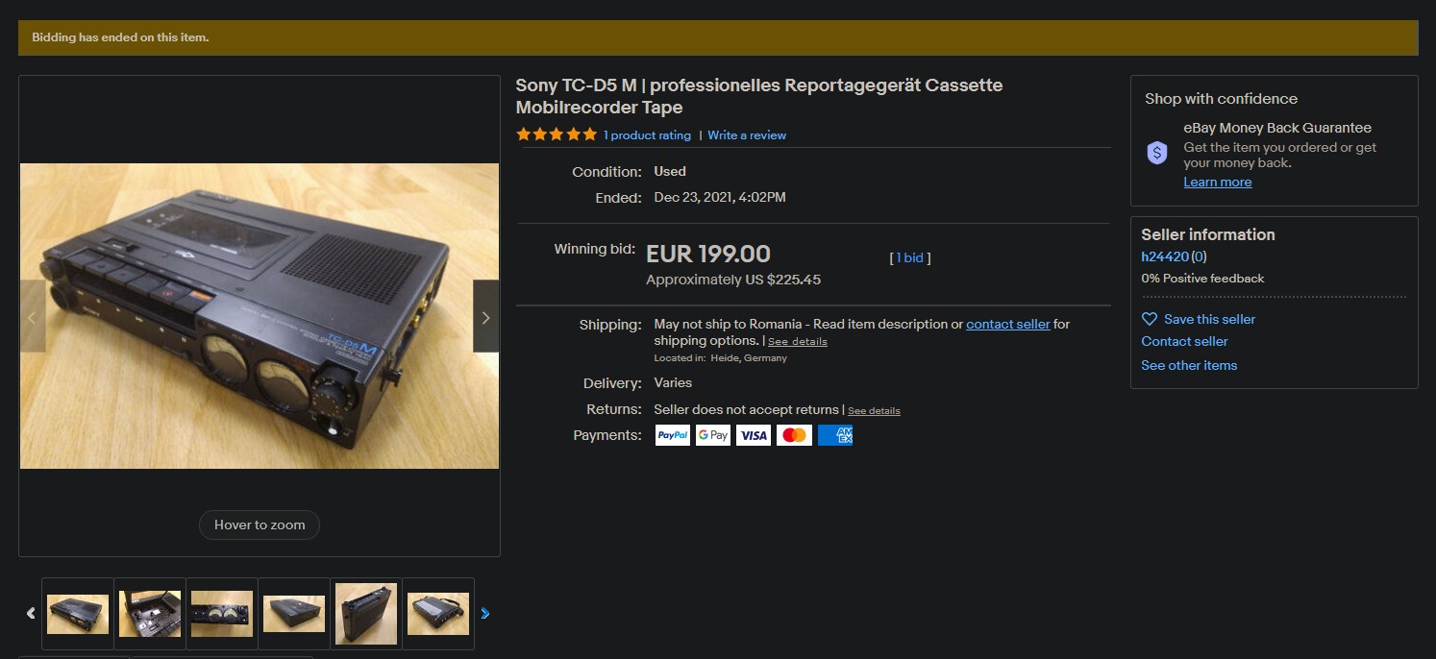This screenshot has width=1436, height=659.
Task: Click the five-star product rating
Action: click(557, 134)
